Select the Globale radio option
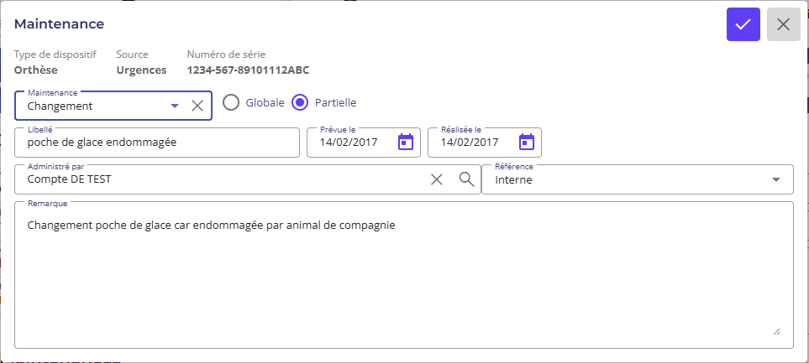The height and width of the screenshot is (363, 809). tap(232, 102)
